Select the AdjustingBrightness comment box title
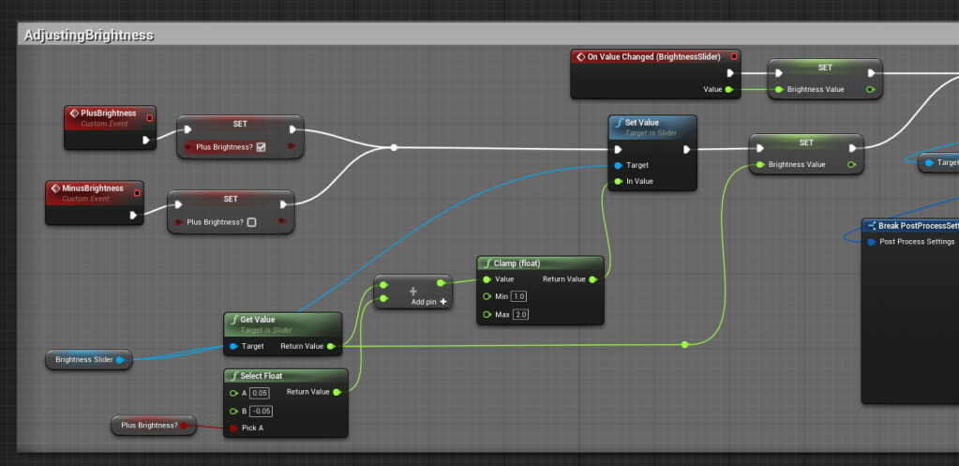959x466 pixels. (89, 35)
